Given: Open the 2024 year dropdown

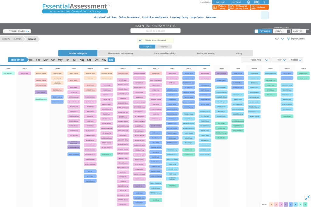Looking at the screenshot, I should click(x=279, y=39).
